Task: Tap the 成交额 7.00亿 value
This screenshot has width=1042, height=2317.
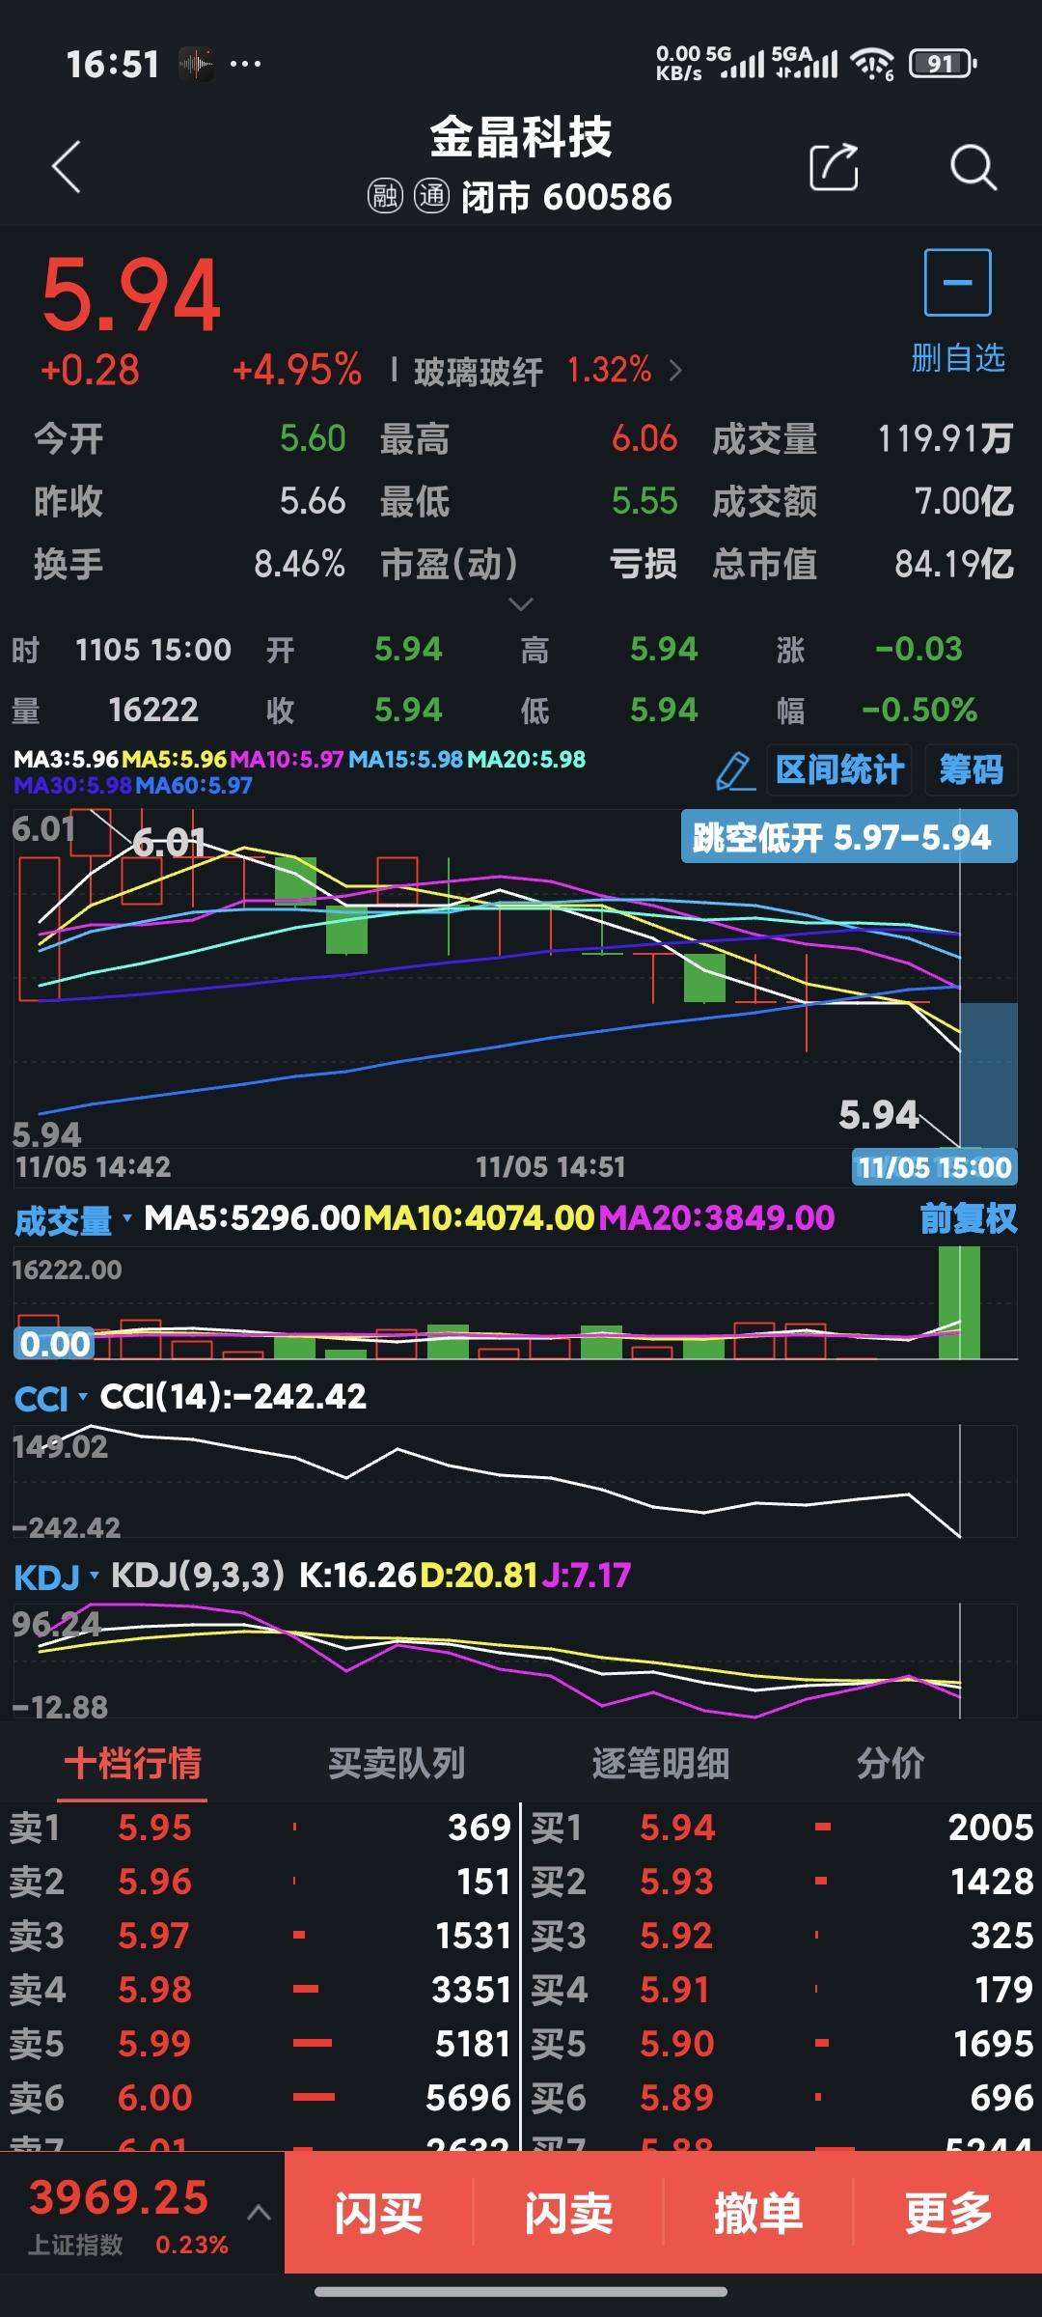Action: pyautogui.click(x=963, y=501)
